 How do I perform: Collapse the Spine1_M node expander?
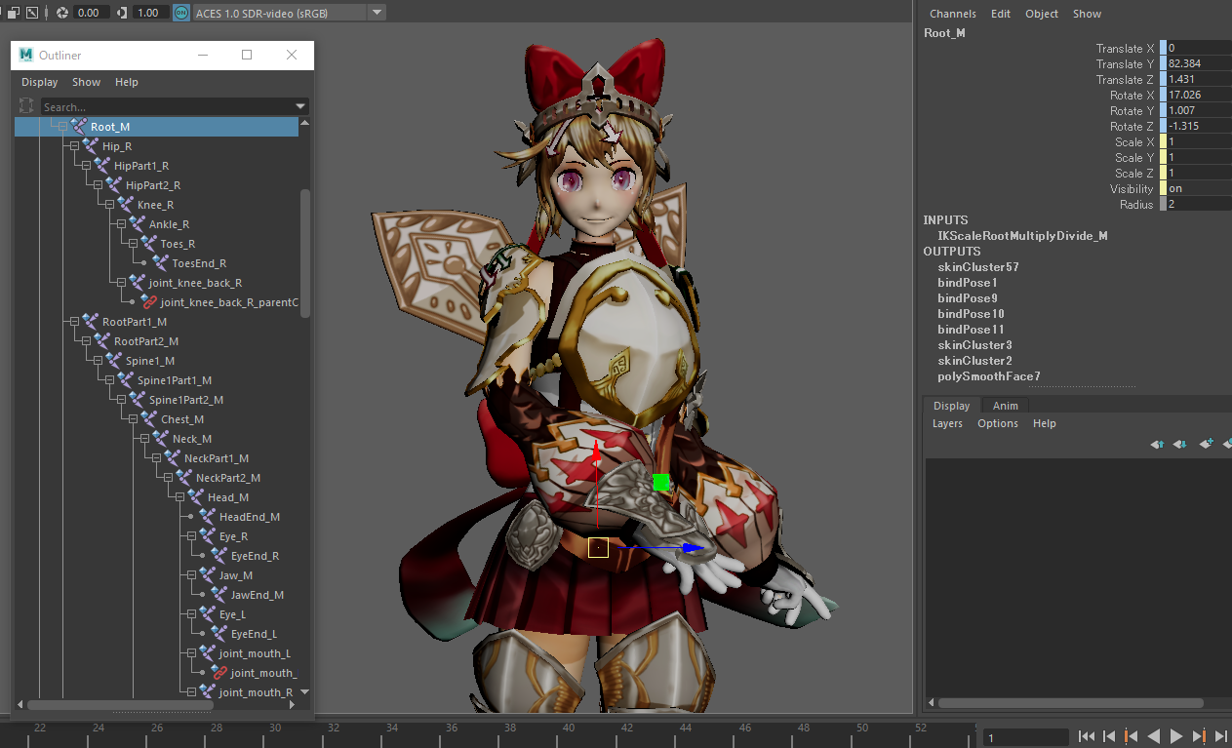tap(98, 361)
